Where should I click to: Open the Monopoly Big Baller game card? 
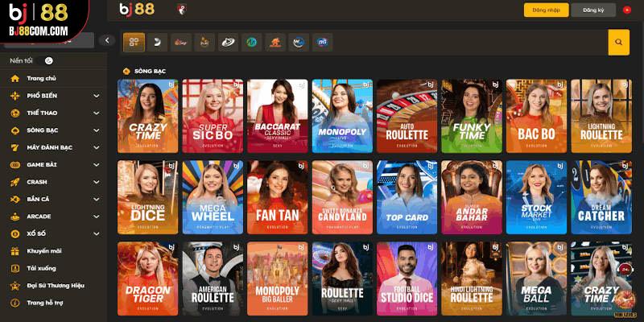[277, 279]
